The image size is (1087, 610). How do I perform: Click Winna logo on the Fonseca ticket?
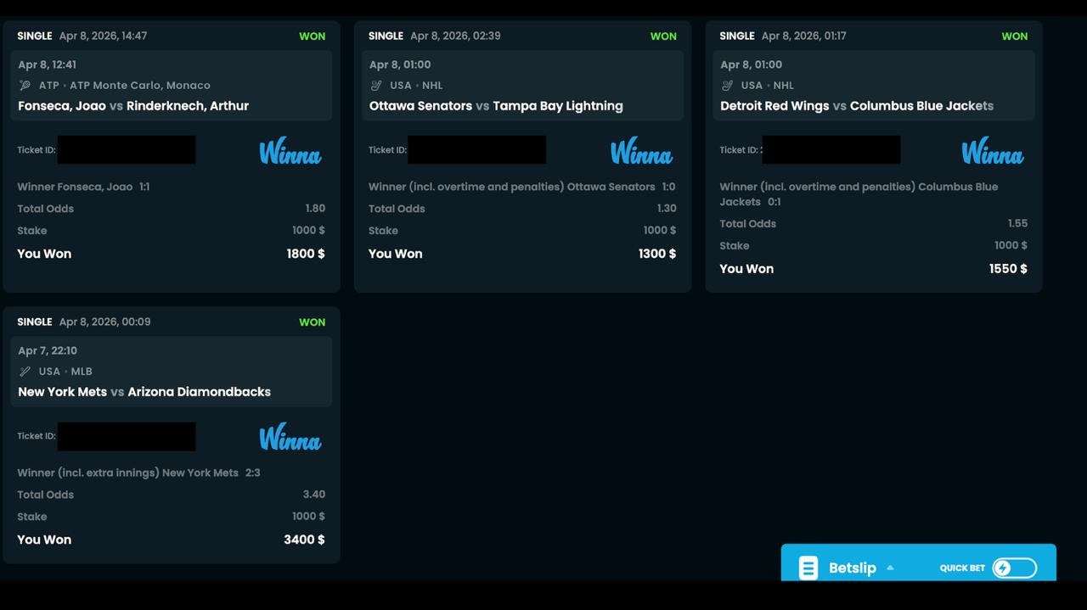point(290,152)
